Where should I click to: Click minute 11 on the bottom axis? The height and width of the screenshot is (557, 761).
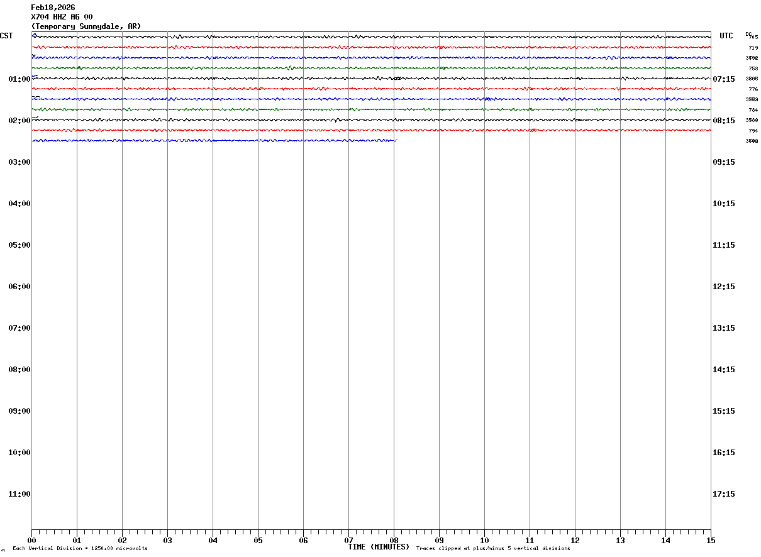pos(530,540)
